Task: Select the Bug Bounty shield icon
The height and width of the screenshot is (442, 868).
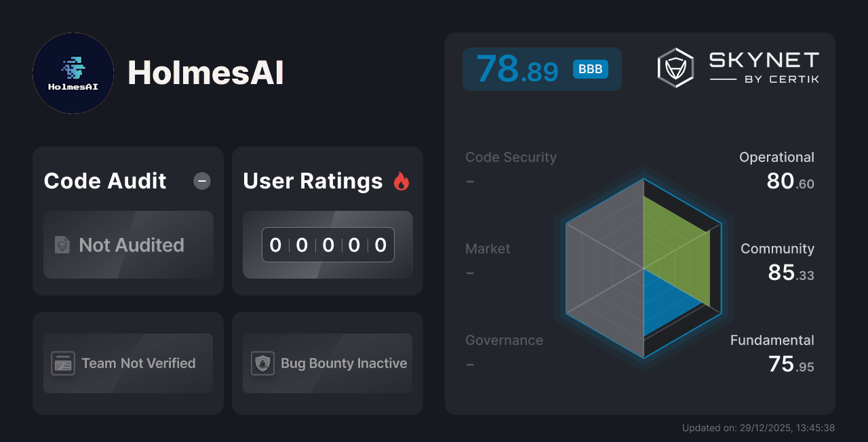Action: (262, 363)
